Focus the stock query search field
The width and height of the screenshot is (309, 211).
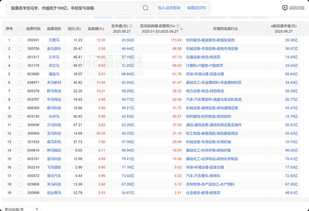click(x=75, y=8)
